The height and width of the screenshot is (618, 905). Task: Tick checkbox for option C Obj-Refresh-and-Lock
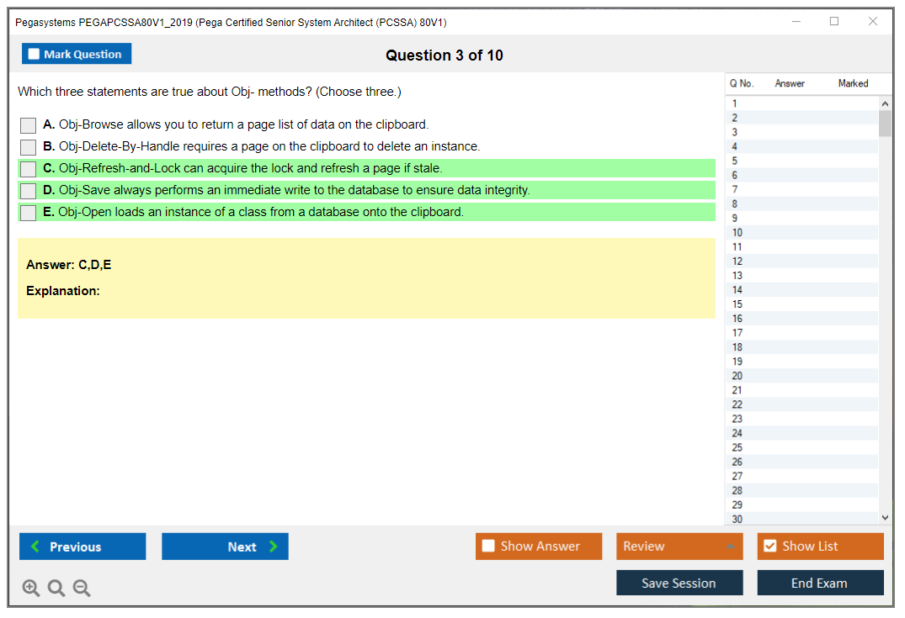(x=28, y=169)
